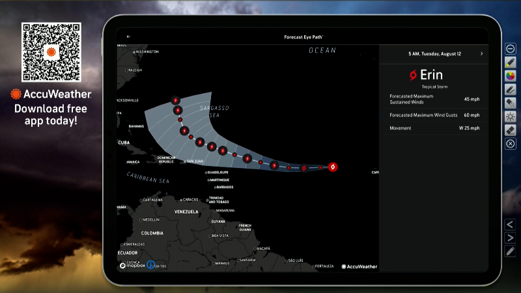
Task: Click the Venezuela country label
Action: [186, 212]
